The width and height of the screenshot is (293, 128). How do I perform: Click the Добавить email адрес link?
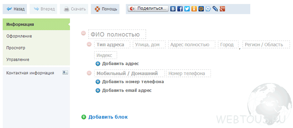127,91
